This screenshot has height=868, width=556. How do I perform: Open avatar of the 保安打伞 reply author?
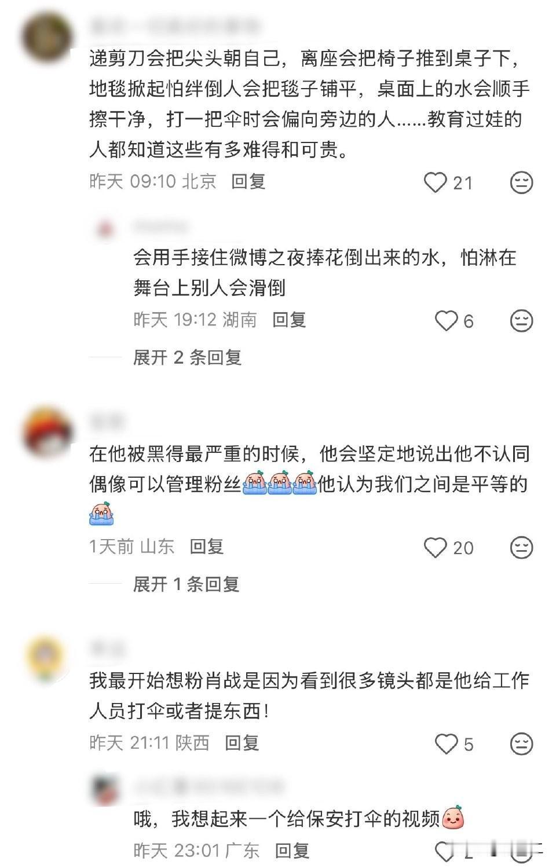pos(106,790)
